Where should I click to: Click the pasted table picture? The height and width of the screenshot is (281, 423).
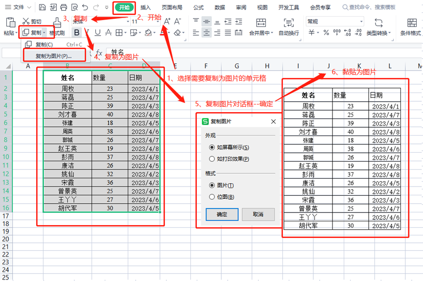pyautogui.click(x=342, y=159)
